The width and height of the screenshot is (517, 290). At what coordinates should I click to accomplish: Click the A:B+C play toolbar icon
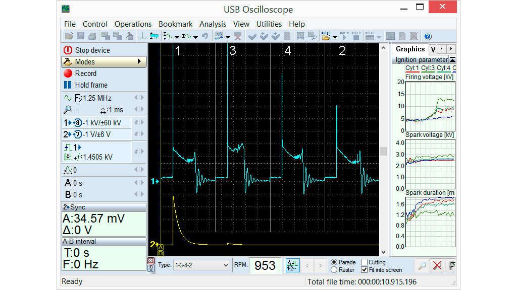click(x=344, y=36)
